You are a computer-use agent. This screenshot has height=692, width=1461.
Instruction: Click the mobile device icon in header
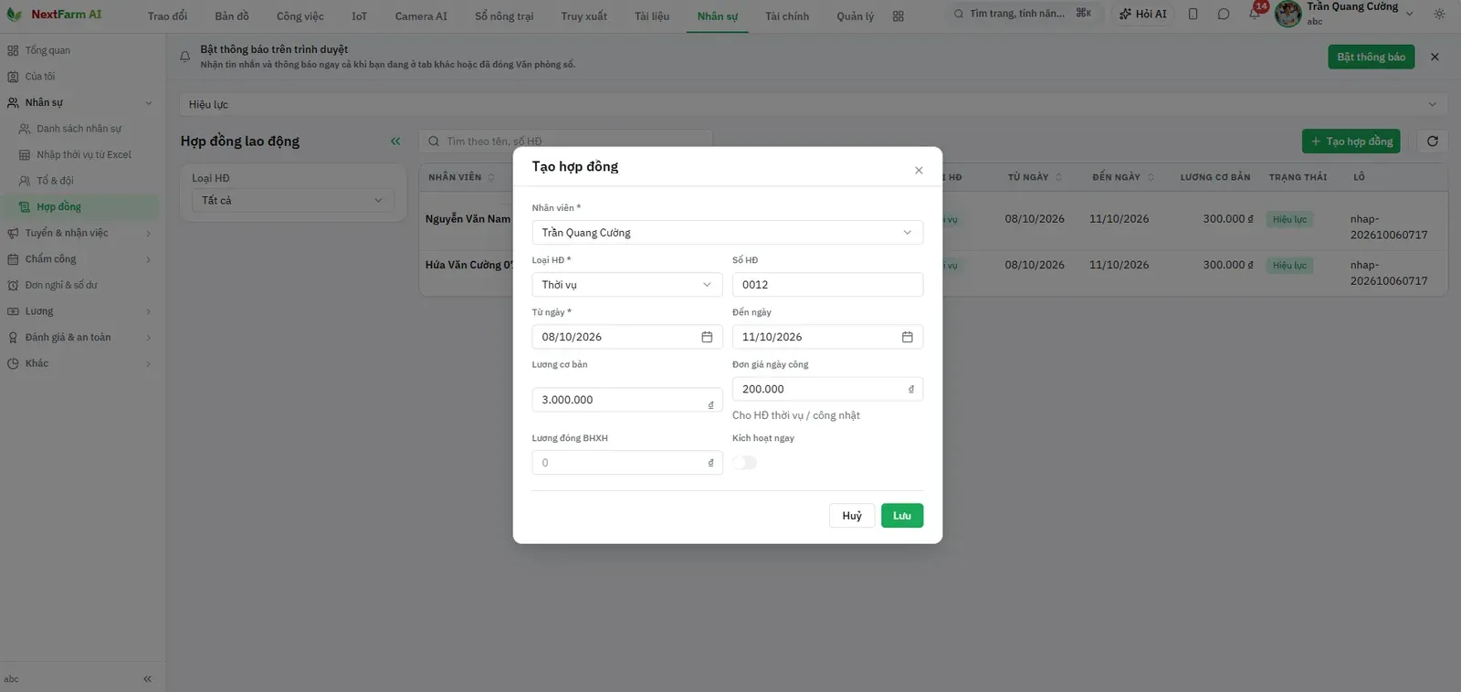[1193, 14]
